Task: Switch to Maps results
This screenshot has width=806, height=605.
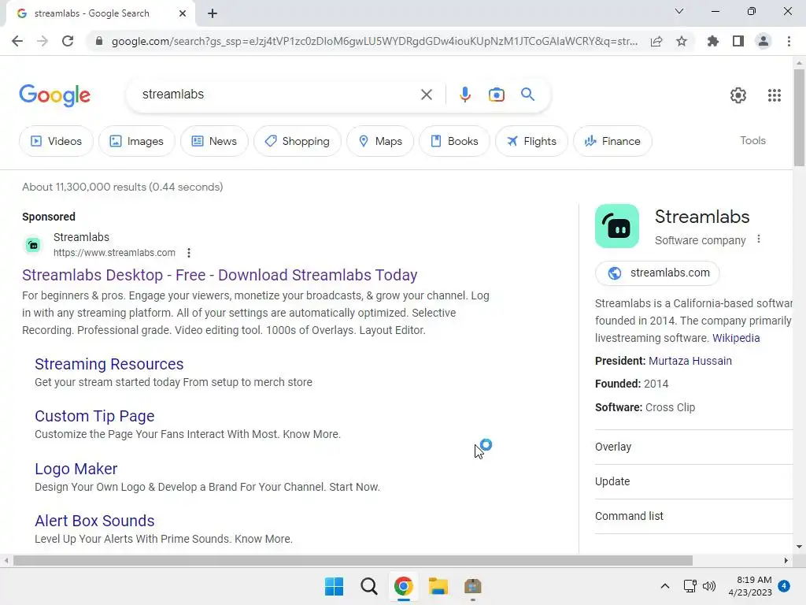Action: click(x=380, y=141)
